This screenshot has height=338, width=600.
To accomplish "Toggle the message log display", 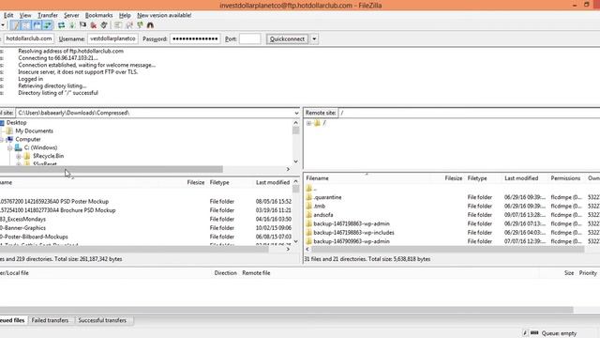I will coord(15,25).
